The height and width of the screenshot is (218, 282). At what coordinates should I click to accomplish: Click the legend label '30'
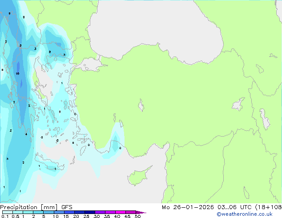point(97,216)
